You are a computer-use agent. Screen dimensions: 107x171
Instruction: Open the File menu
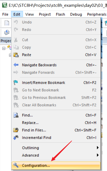pyautogui.click(x=5, y=14)
